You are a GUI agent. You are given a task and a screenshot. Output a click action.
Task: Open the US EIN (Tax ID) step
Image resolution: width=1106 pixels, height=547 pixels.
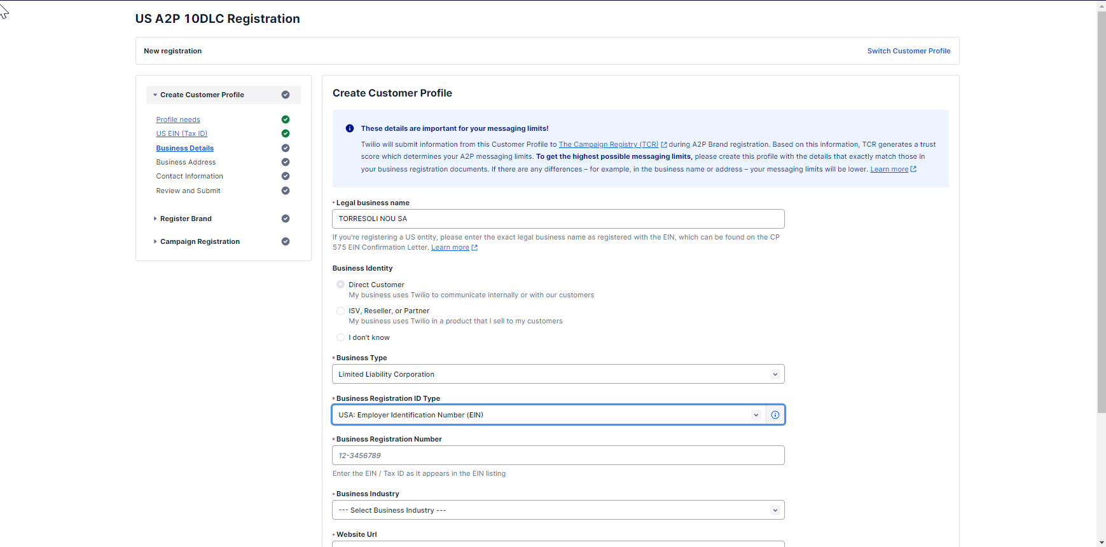pos(181,133)
